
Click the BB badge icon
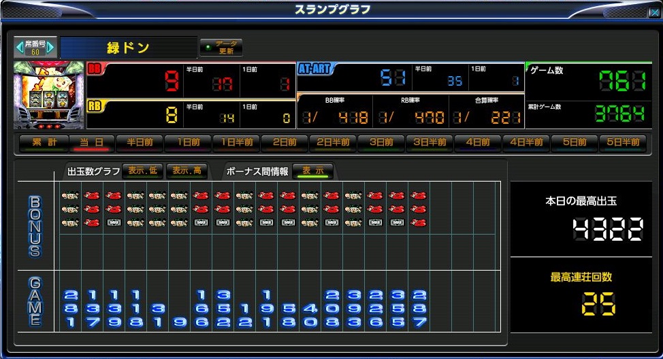[95, 69]
